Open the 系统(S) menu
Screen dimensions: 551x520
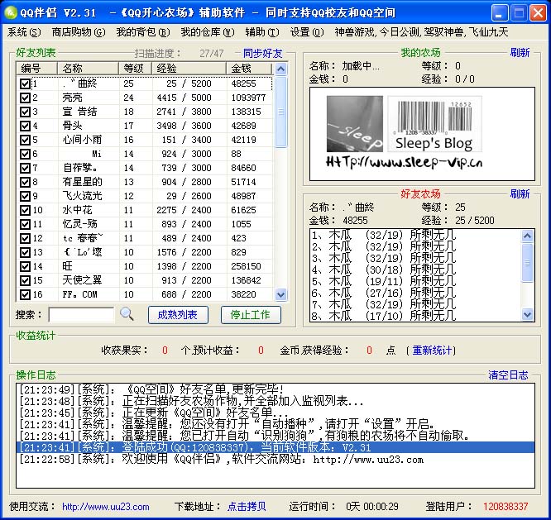coord(23,32)
